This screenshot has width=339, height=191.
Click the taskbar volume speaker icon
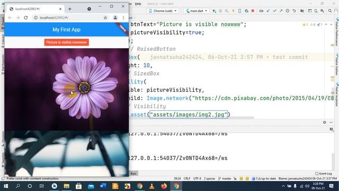307,186
